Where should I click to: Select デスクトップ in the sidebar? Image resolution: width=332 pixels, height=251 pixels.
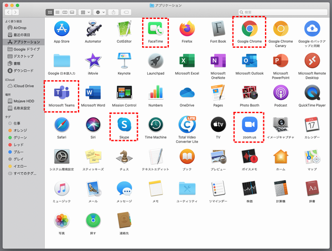[x=23, y=56]
